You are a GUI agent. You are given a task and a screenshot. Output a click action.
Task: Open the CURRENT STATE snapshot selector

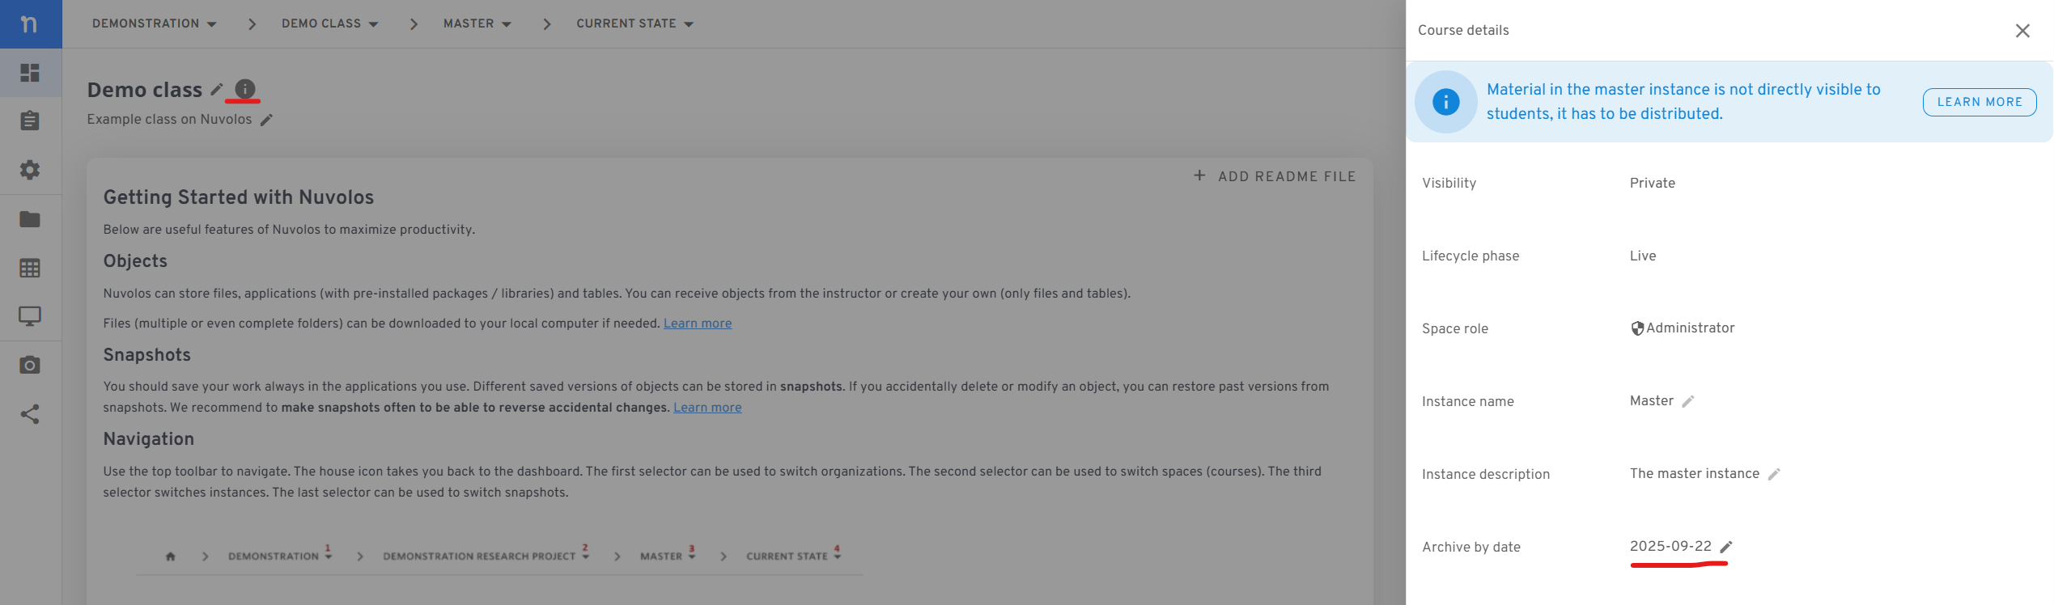635,23
